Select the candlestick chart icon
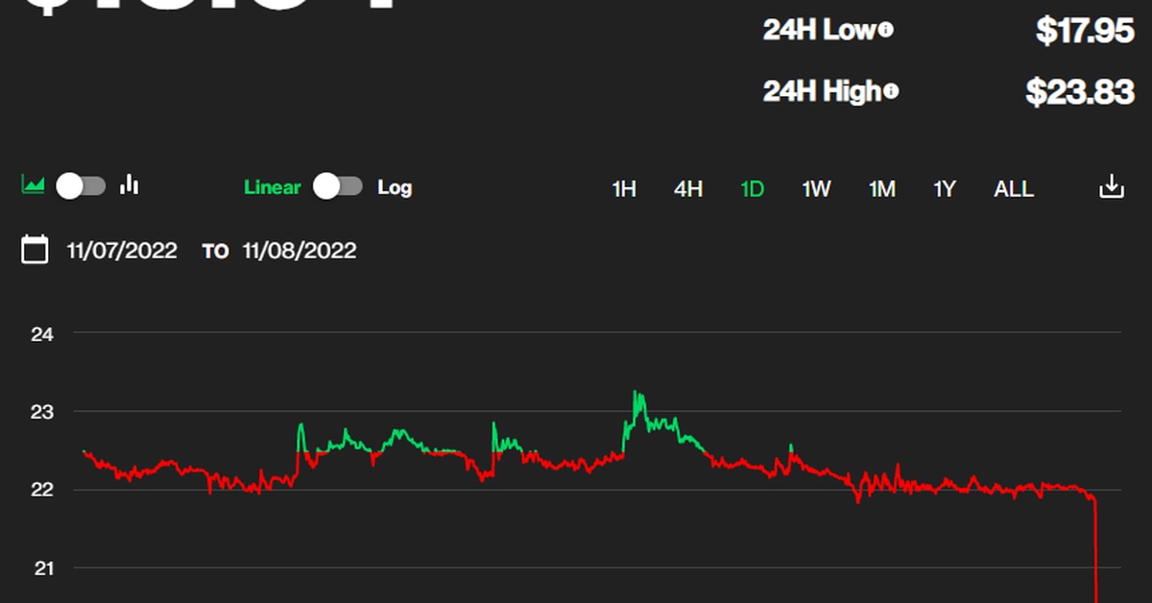This screenshot has width=1152, height=603. 130,185
